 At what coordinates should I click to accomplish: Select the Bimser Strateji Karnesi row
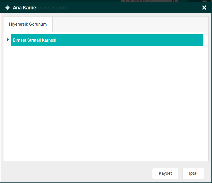pyautogui.click(x=107, y=40)
